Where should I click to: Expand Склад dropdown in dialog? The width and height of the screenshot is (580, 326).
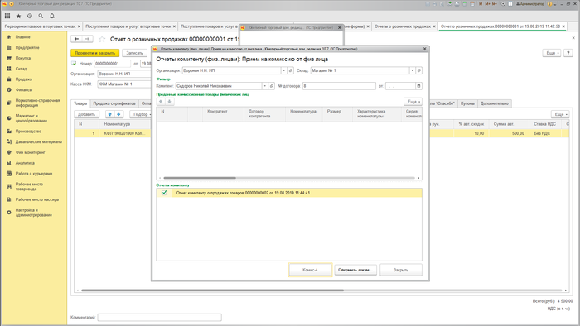point(412,70)
